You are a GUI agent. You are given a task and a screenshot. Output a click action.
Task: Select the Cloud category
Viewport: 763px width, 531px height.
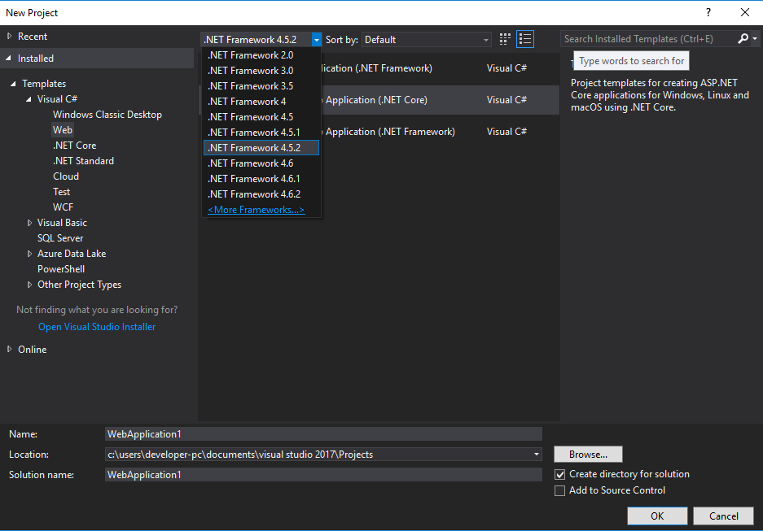click(66, 176)
